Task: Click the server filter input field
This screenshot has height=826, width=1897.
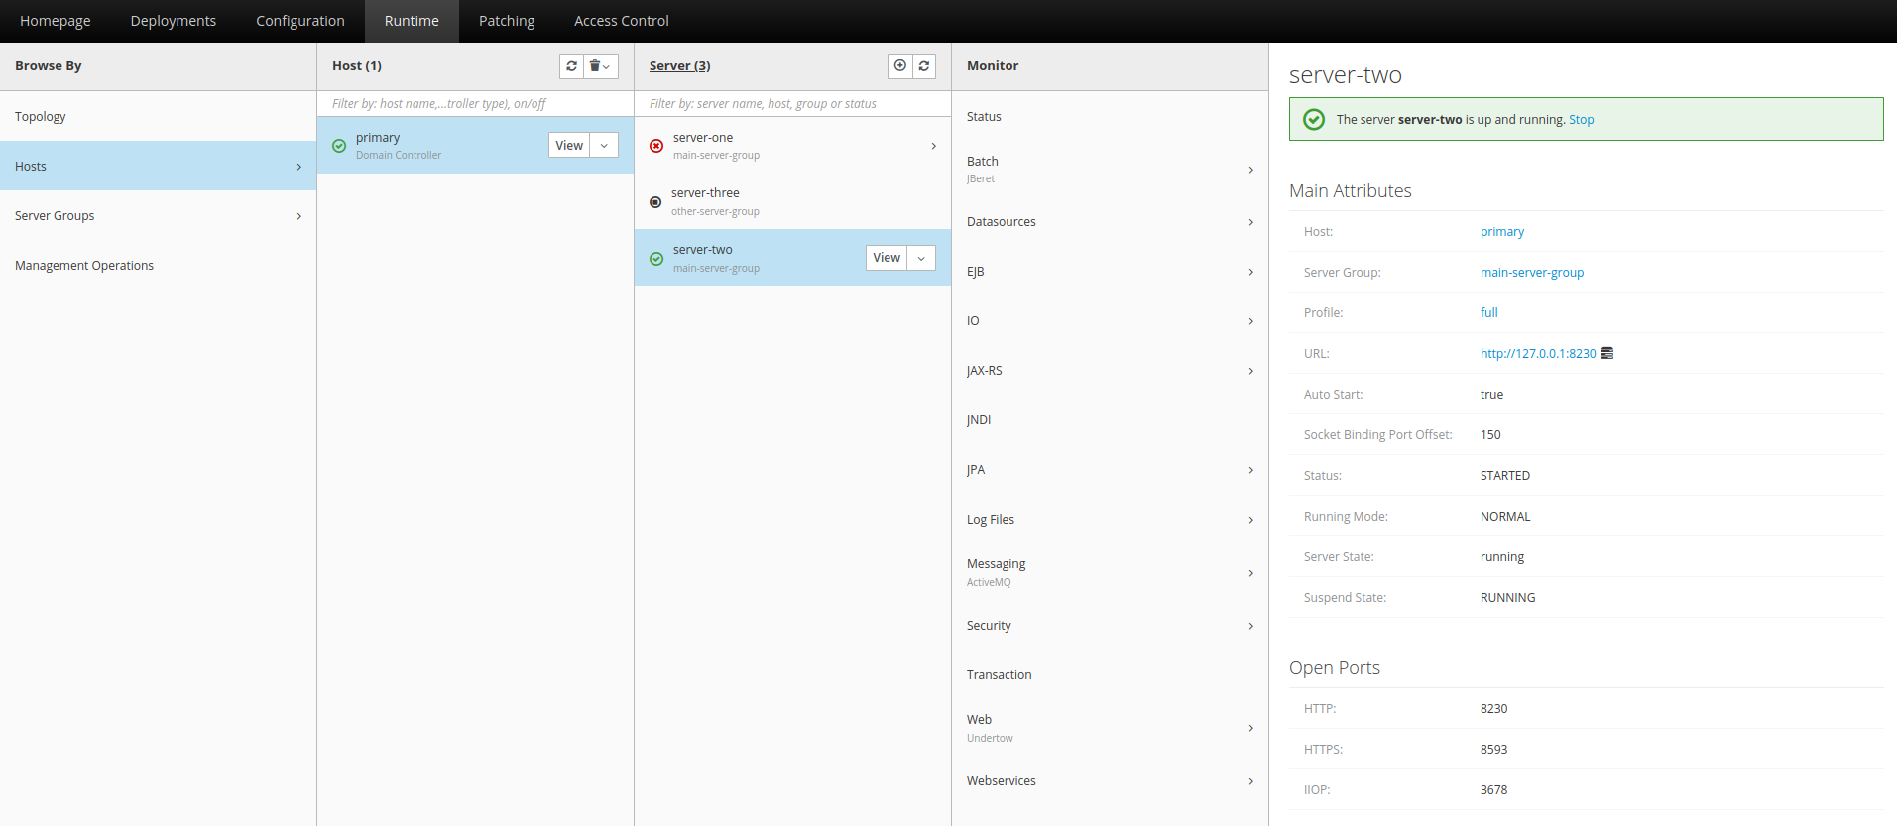Action: click(x=791, y=104)
